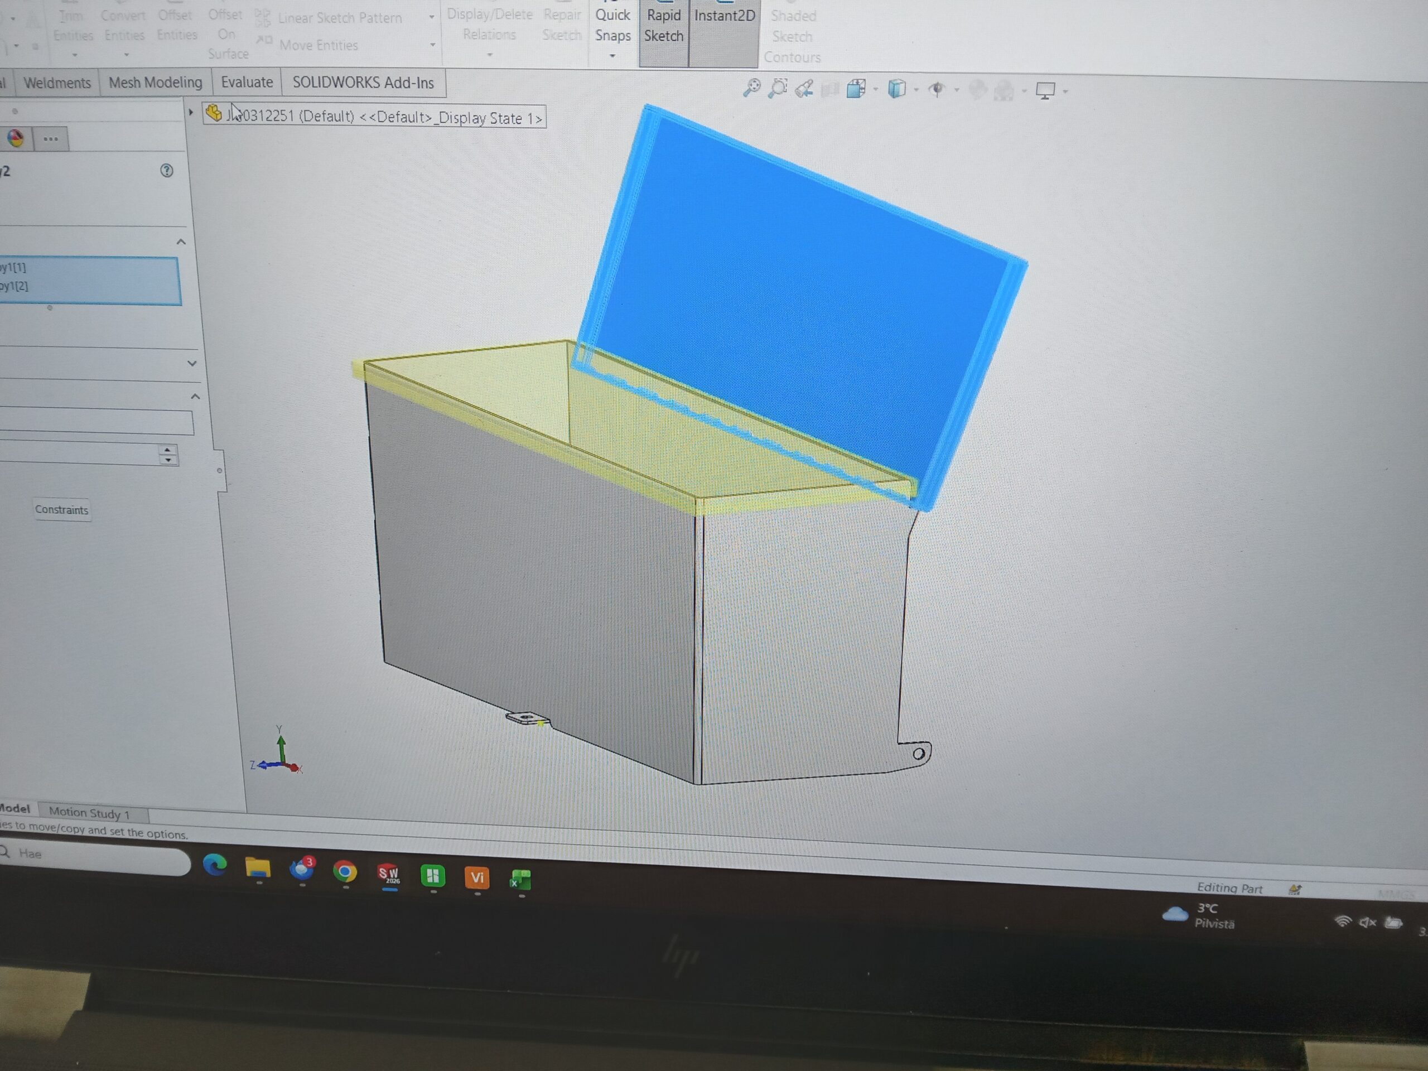Enable Shaded Sketch Contours

793,37
